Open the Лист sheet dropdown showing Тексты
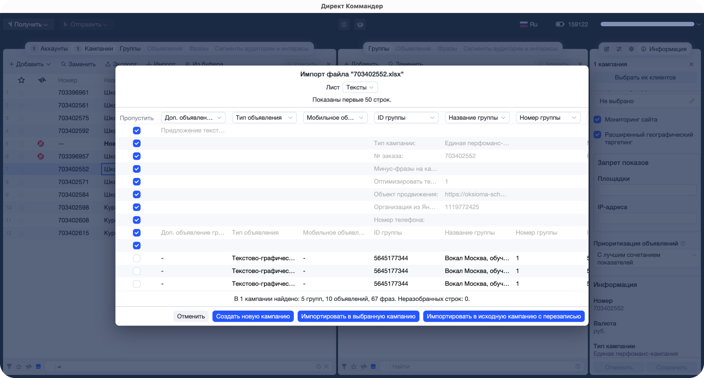The image size is (704, 378). click(x=360, y=87)
